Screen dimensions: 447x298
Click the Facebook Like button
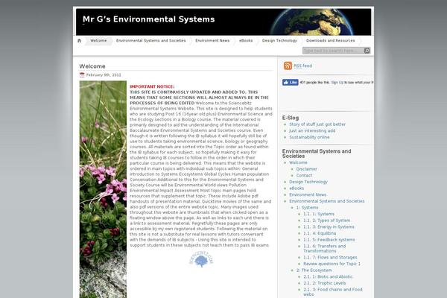(x=291, y=83)
